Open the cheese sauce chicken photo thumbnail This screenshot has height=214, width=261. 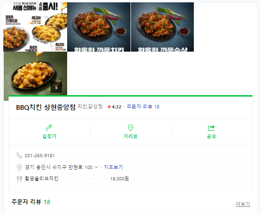point(35,73)
